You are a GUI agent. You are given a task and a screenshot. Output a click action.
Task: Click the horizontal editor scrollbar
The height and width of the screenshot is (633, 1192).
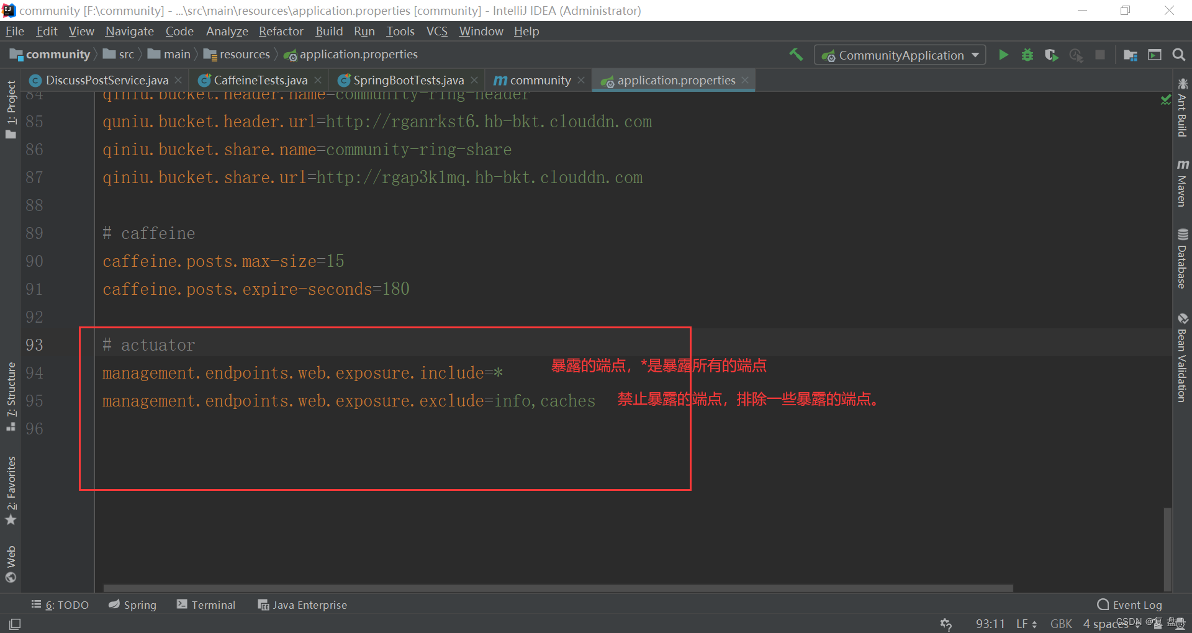[558, 588]
